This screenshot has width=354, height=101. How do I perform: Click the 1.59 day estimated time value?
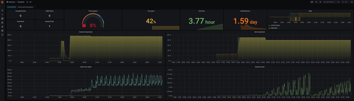(245, 21)
